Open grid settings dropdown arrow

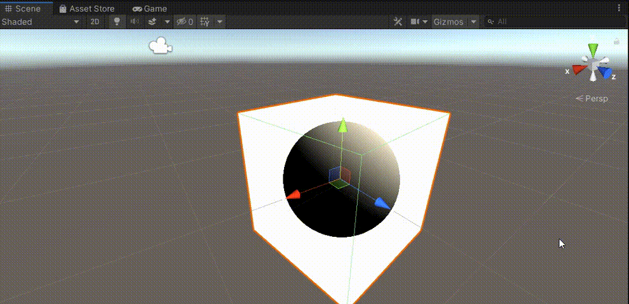click(220, 22)
